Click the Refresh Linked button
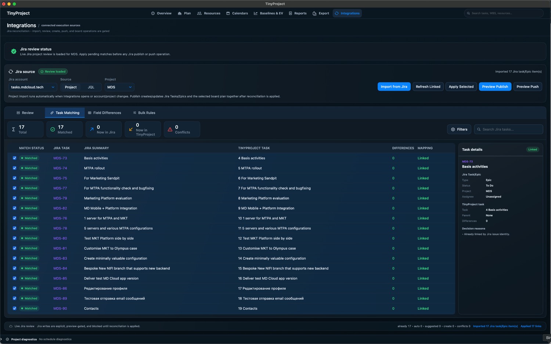The width and height of the screenshot is (551, 344). pos(428,87)
